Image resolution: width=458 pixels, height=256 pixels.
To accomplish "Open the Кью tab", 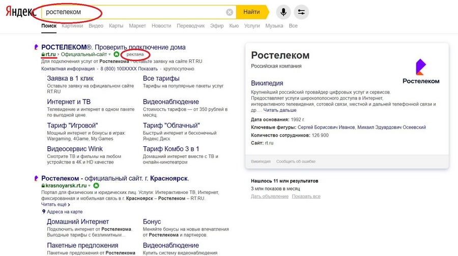I will [x=234, y=26].
